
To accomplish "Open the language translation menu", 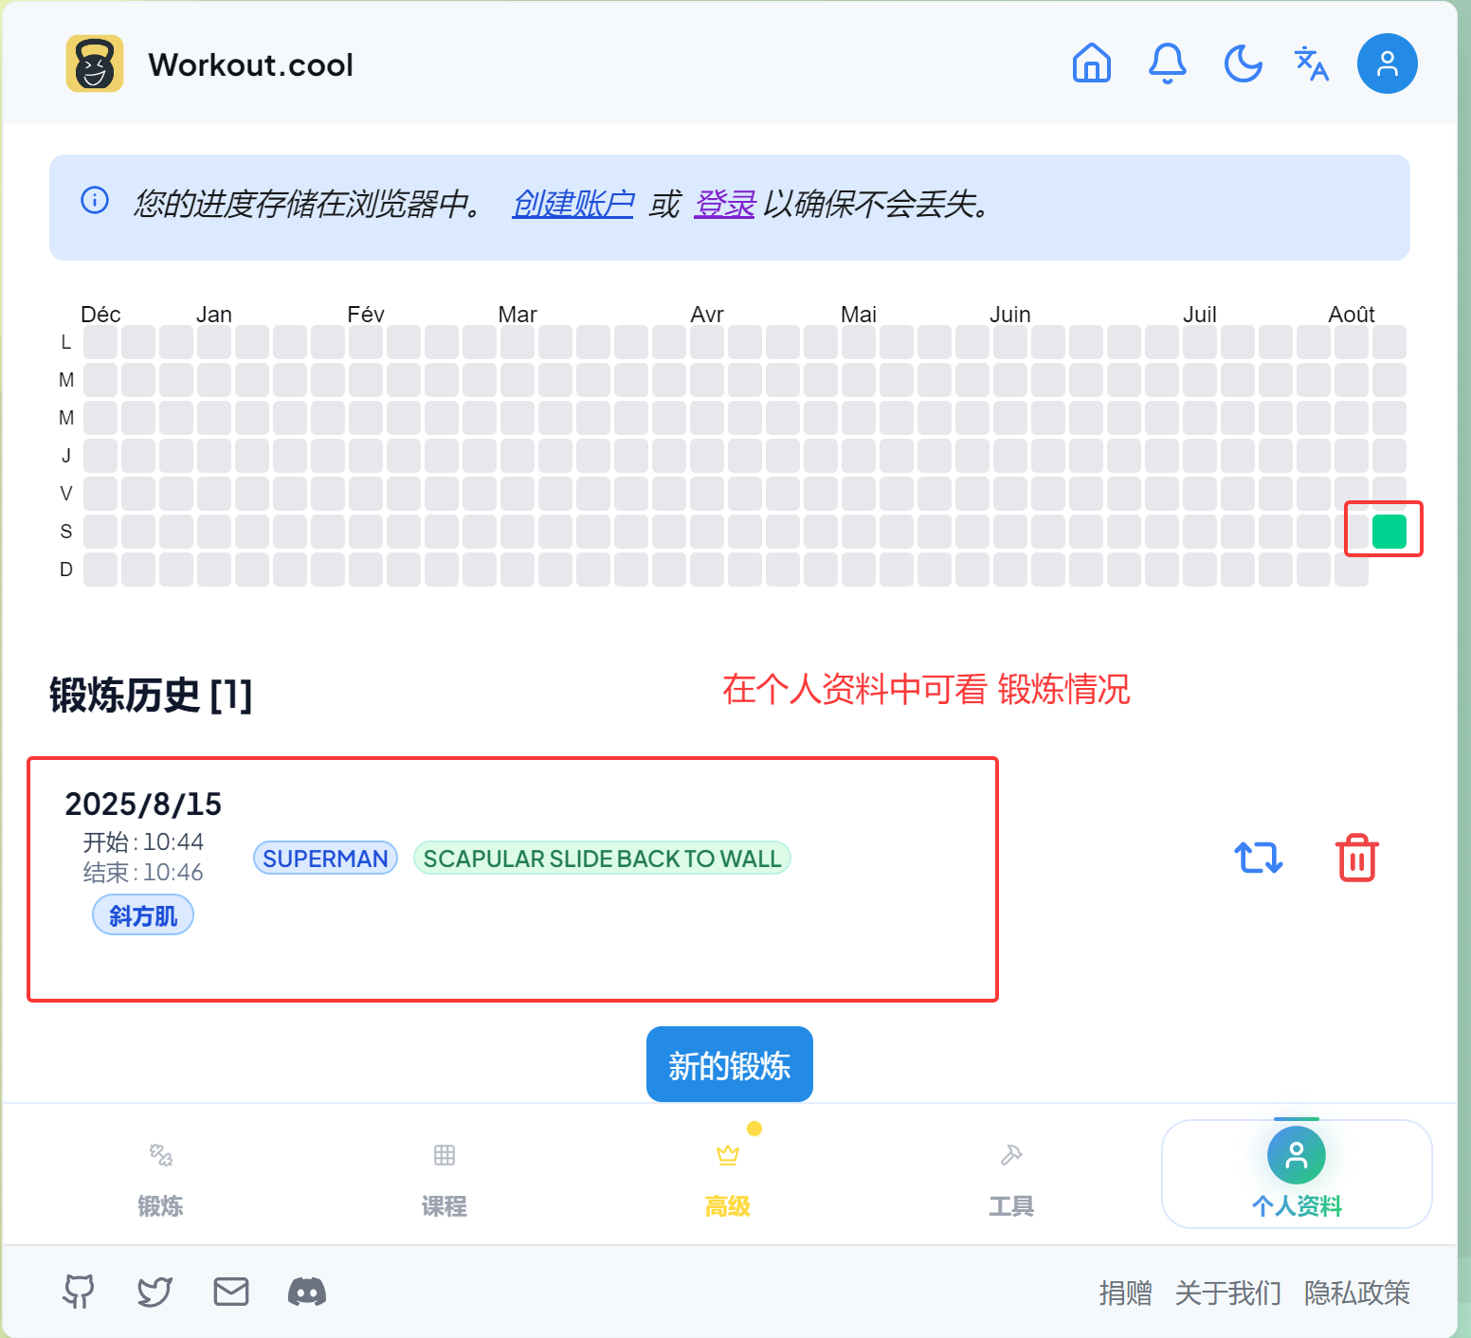I will point(1312,63).
